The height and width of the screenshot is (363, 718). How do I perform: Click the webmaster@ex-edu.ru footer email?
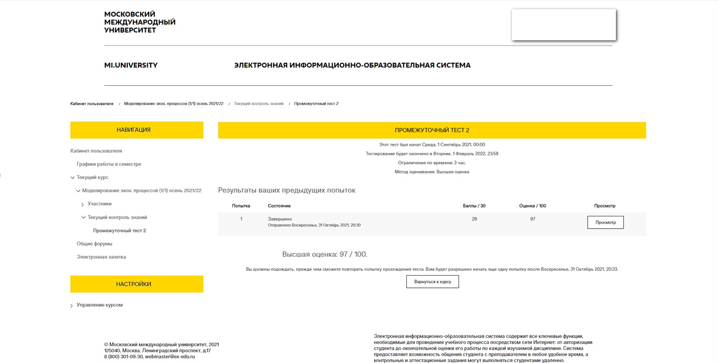coord(170,356)
